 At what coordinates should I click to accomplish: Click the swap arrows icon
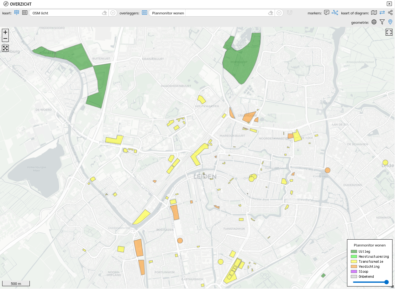pyautogui.click(x=382, y=13)
